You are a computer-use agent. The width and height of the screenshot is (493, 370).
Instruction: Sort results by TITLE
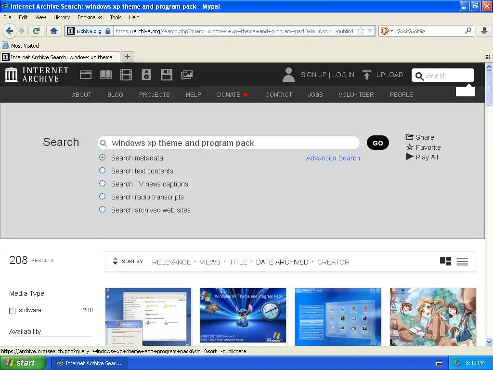[238, 262]
